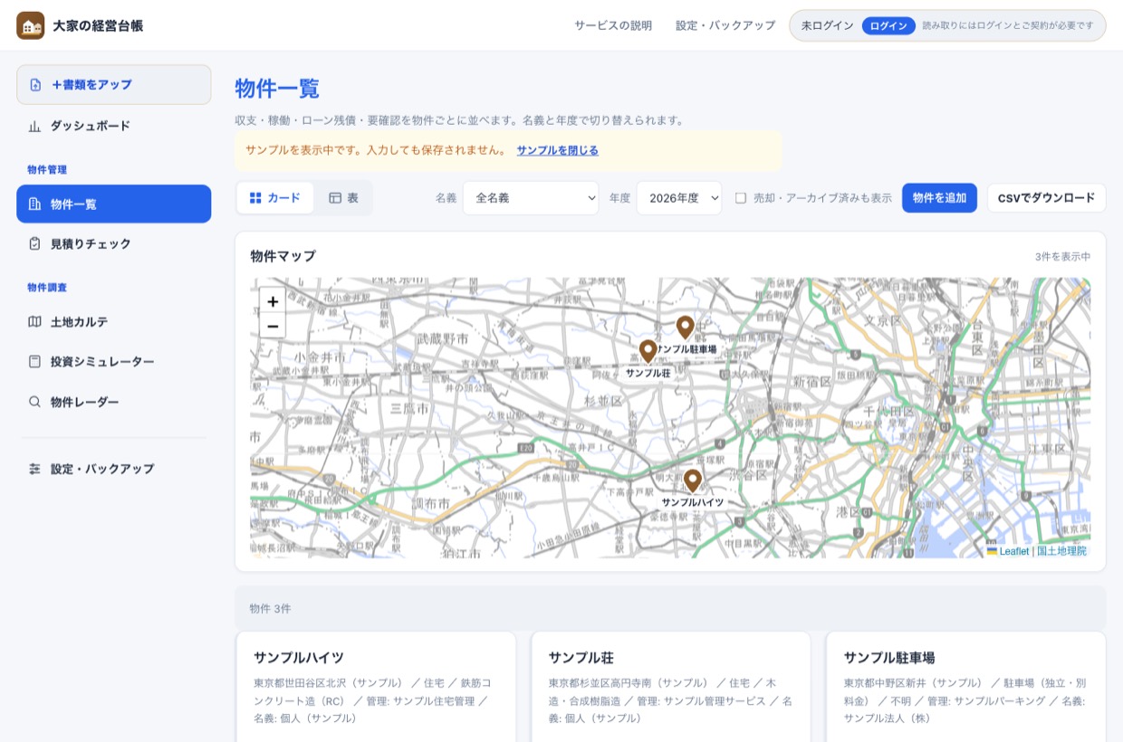Screen dimensions: 1123x742
Task: Click the 物件マップ heading
Action: 283,256
